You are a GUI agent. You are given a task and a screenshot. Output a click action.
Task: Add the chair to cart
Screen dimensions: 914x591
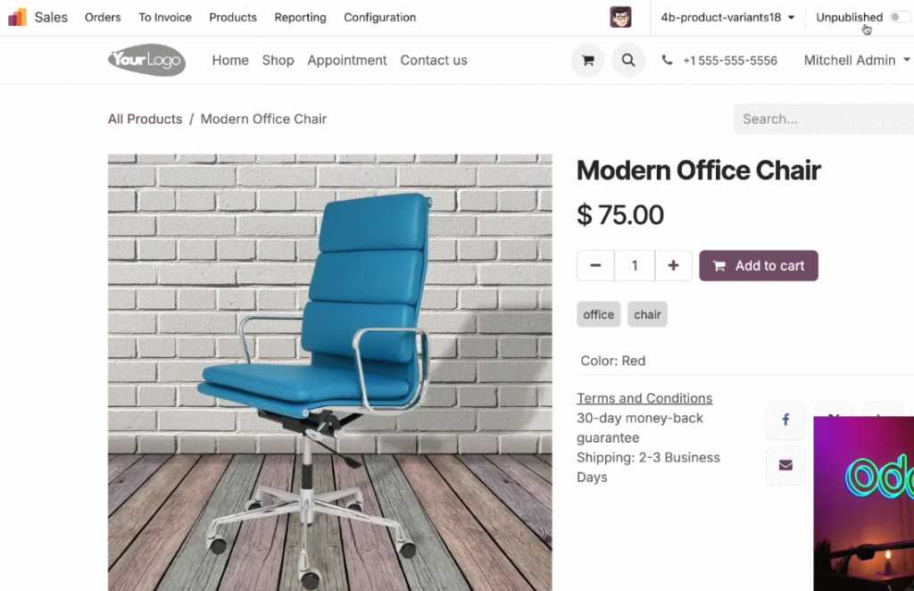coord(759,266)
